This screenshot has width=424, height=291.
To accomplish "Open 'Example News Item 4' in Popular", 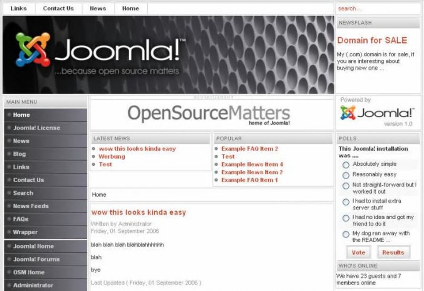I will (252, 164).
